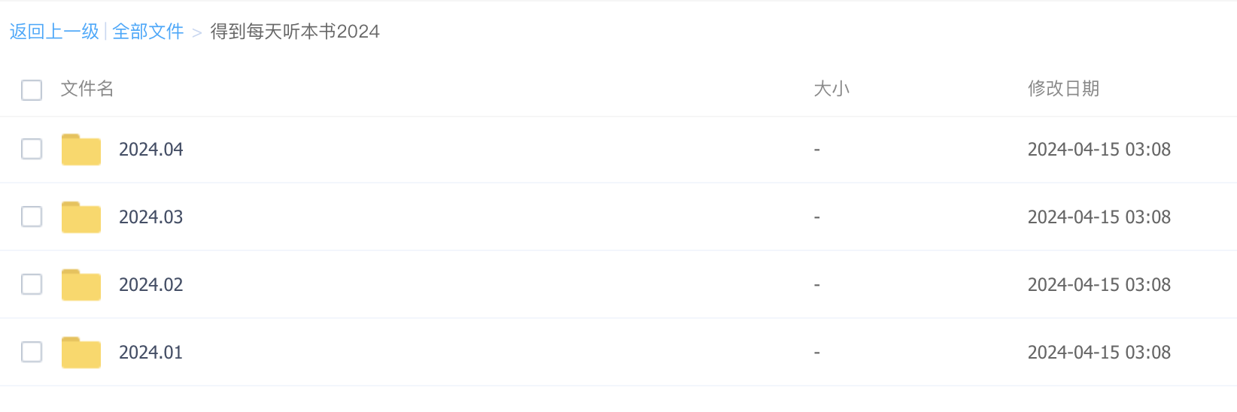Sort by the 大小 column header
This screenshot has height=412, width=1237.
[x=831, y=89]
